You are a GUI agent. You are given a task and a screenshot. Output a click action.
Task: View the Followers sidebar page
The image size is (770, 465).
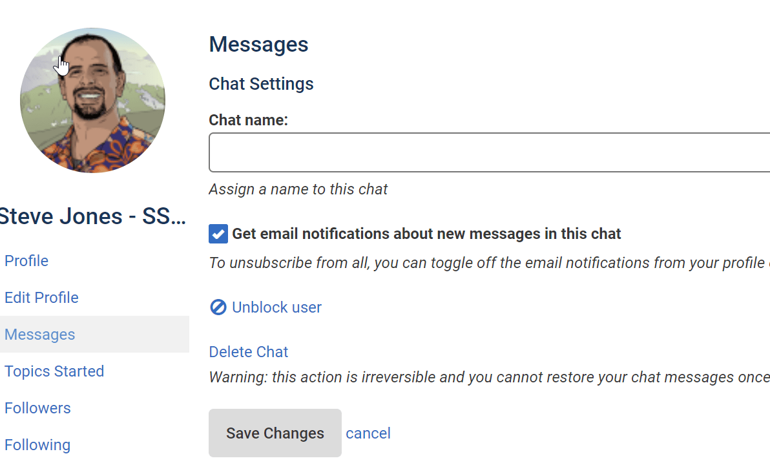point(37,408)
